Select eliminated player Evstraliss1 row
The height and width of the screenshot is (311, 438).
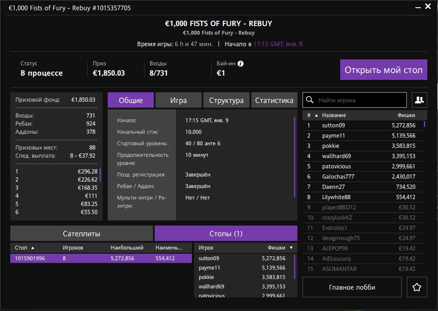click(362, 228)
